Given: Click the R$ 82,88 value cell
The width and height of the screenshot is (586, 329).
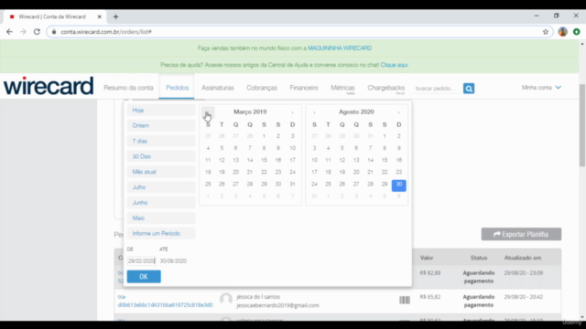Looking at the screenshot, I should point(430,273).
